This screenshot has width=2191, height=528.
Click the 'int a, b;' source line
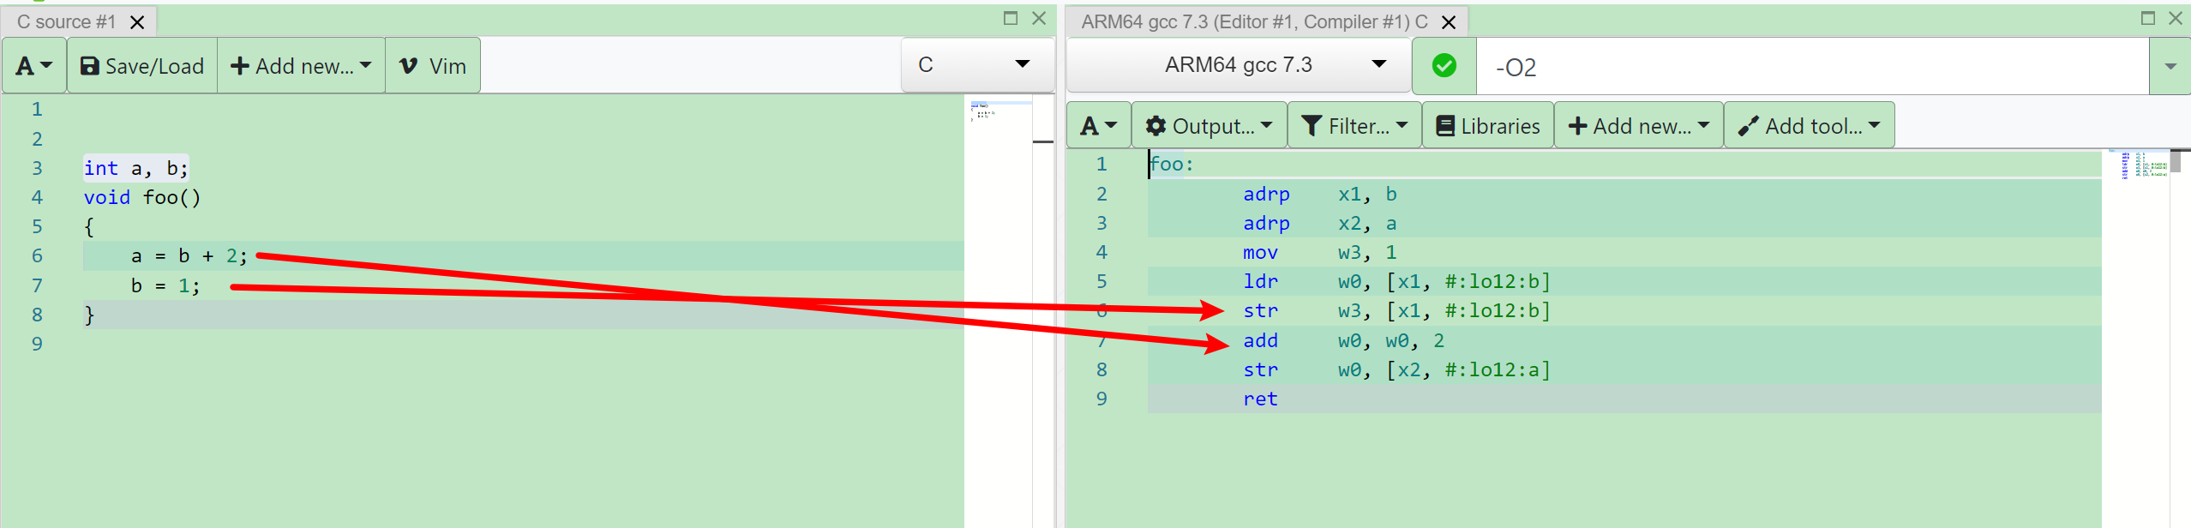pyautogui.click(x=135, y=168)
